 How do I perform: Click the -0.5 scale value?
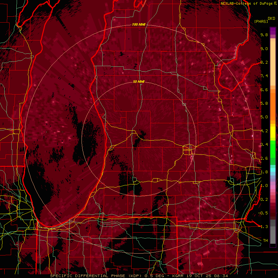point(263,213)
